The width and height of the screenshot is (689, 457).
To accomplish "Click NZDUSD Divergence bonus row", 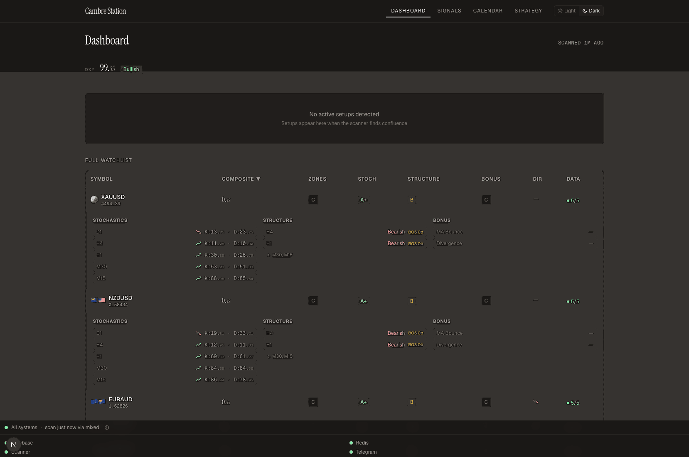I will (515, 345).
